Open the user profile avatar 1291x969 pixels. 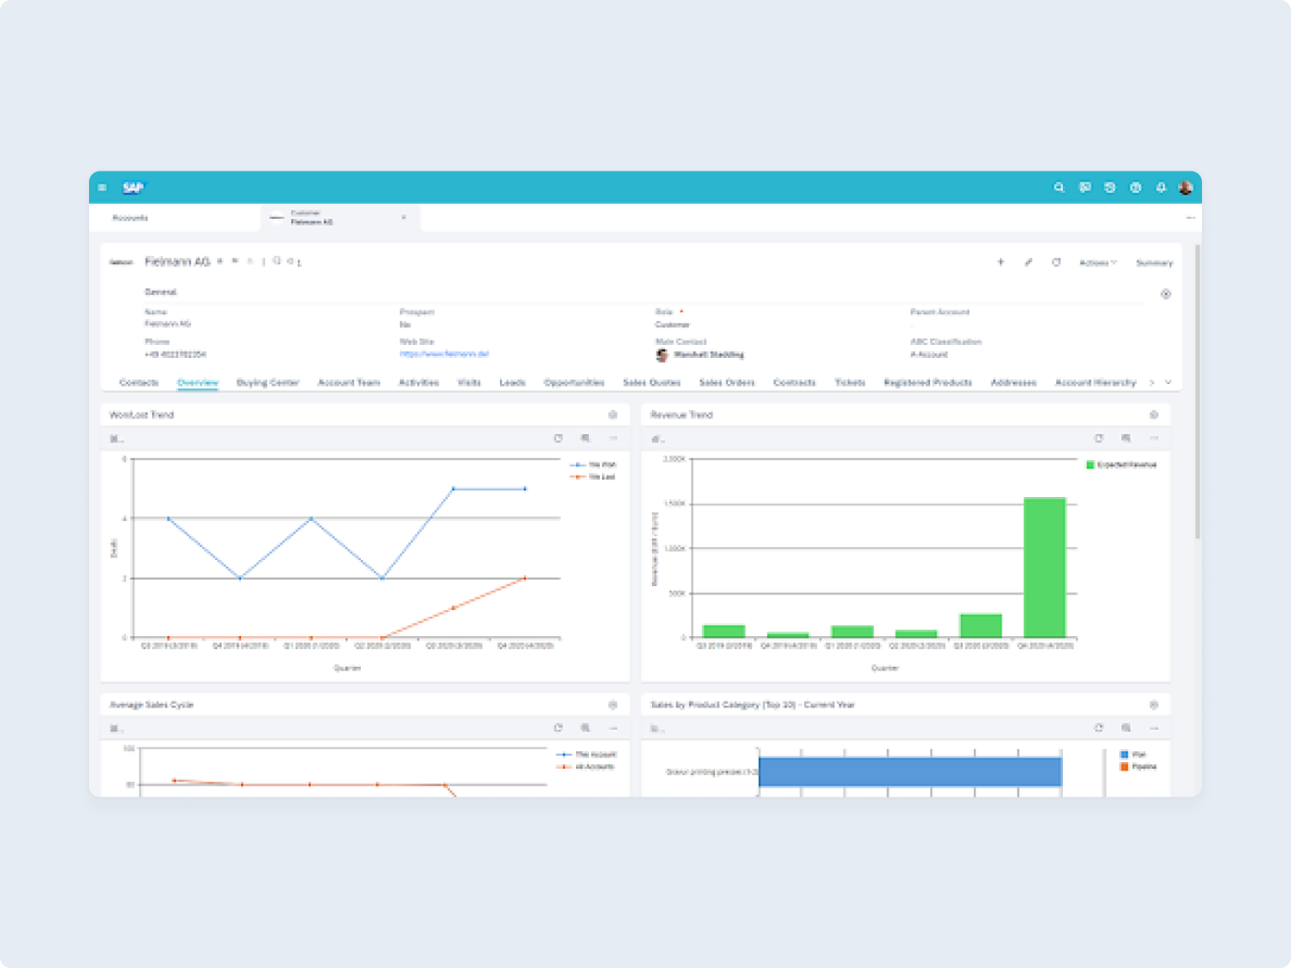point(1185,187)
